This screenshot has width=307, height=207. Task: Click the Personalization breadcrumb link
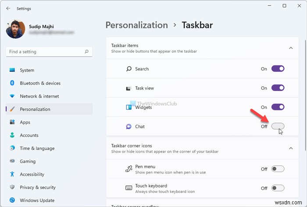pyautogui.click(x=136, y=25)
